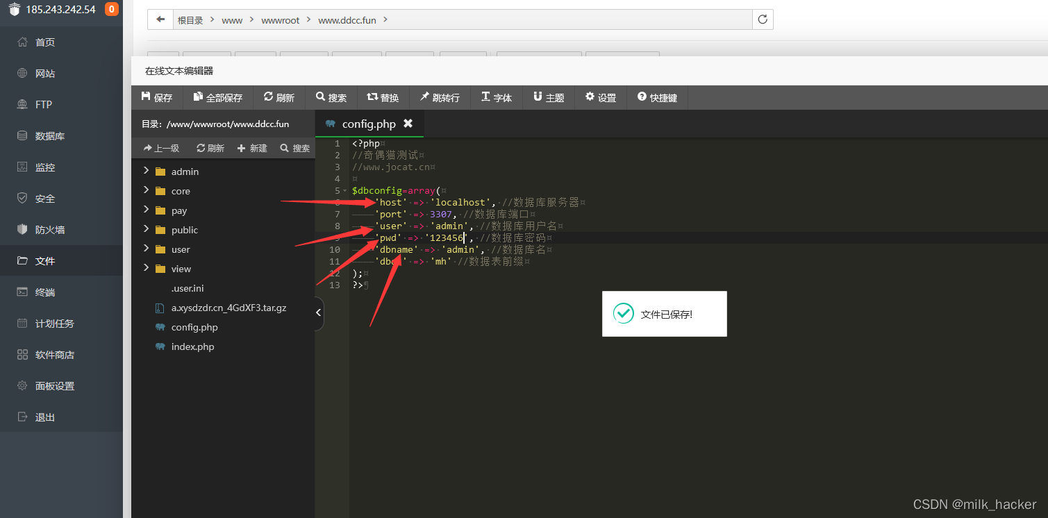Click 上一级 to go up a directory
The image size is (1048, 518).
[x=161, y=148]
